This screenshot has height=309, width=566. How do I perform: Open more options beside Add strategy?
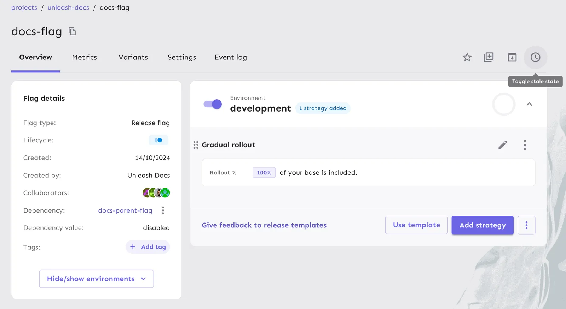click(526, 225)
